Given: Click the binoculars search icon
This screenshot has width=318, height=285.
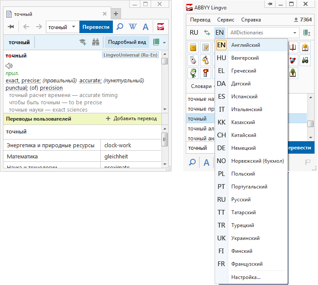Looking at the screenshot, I should tap(95, 42).
